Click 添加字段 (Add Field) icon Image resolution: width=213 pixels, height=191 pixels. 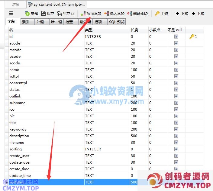83,14
